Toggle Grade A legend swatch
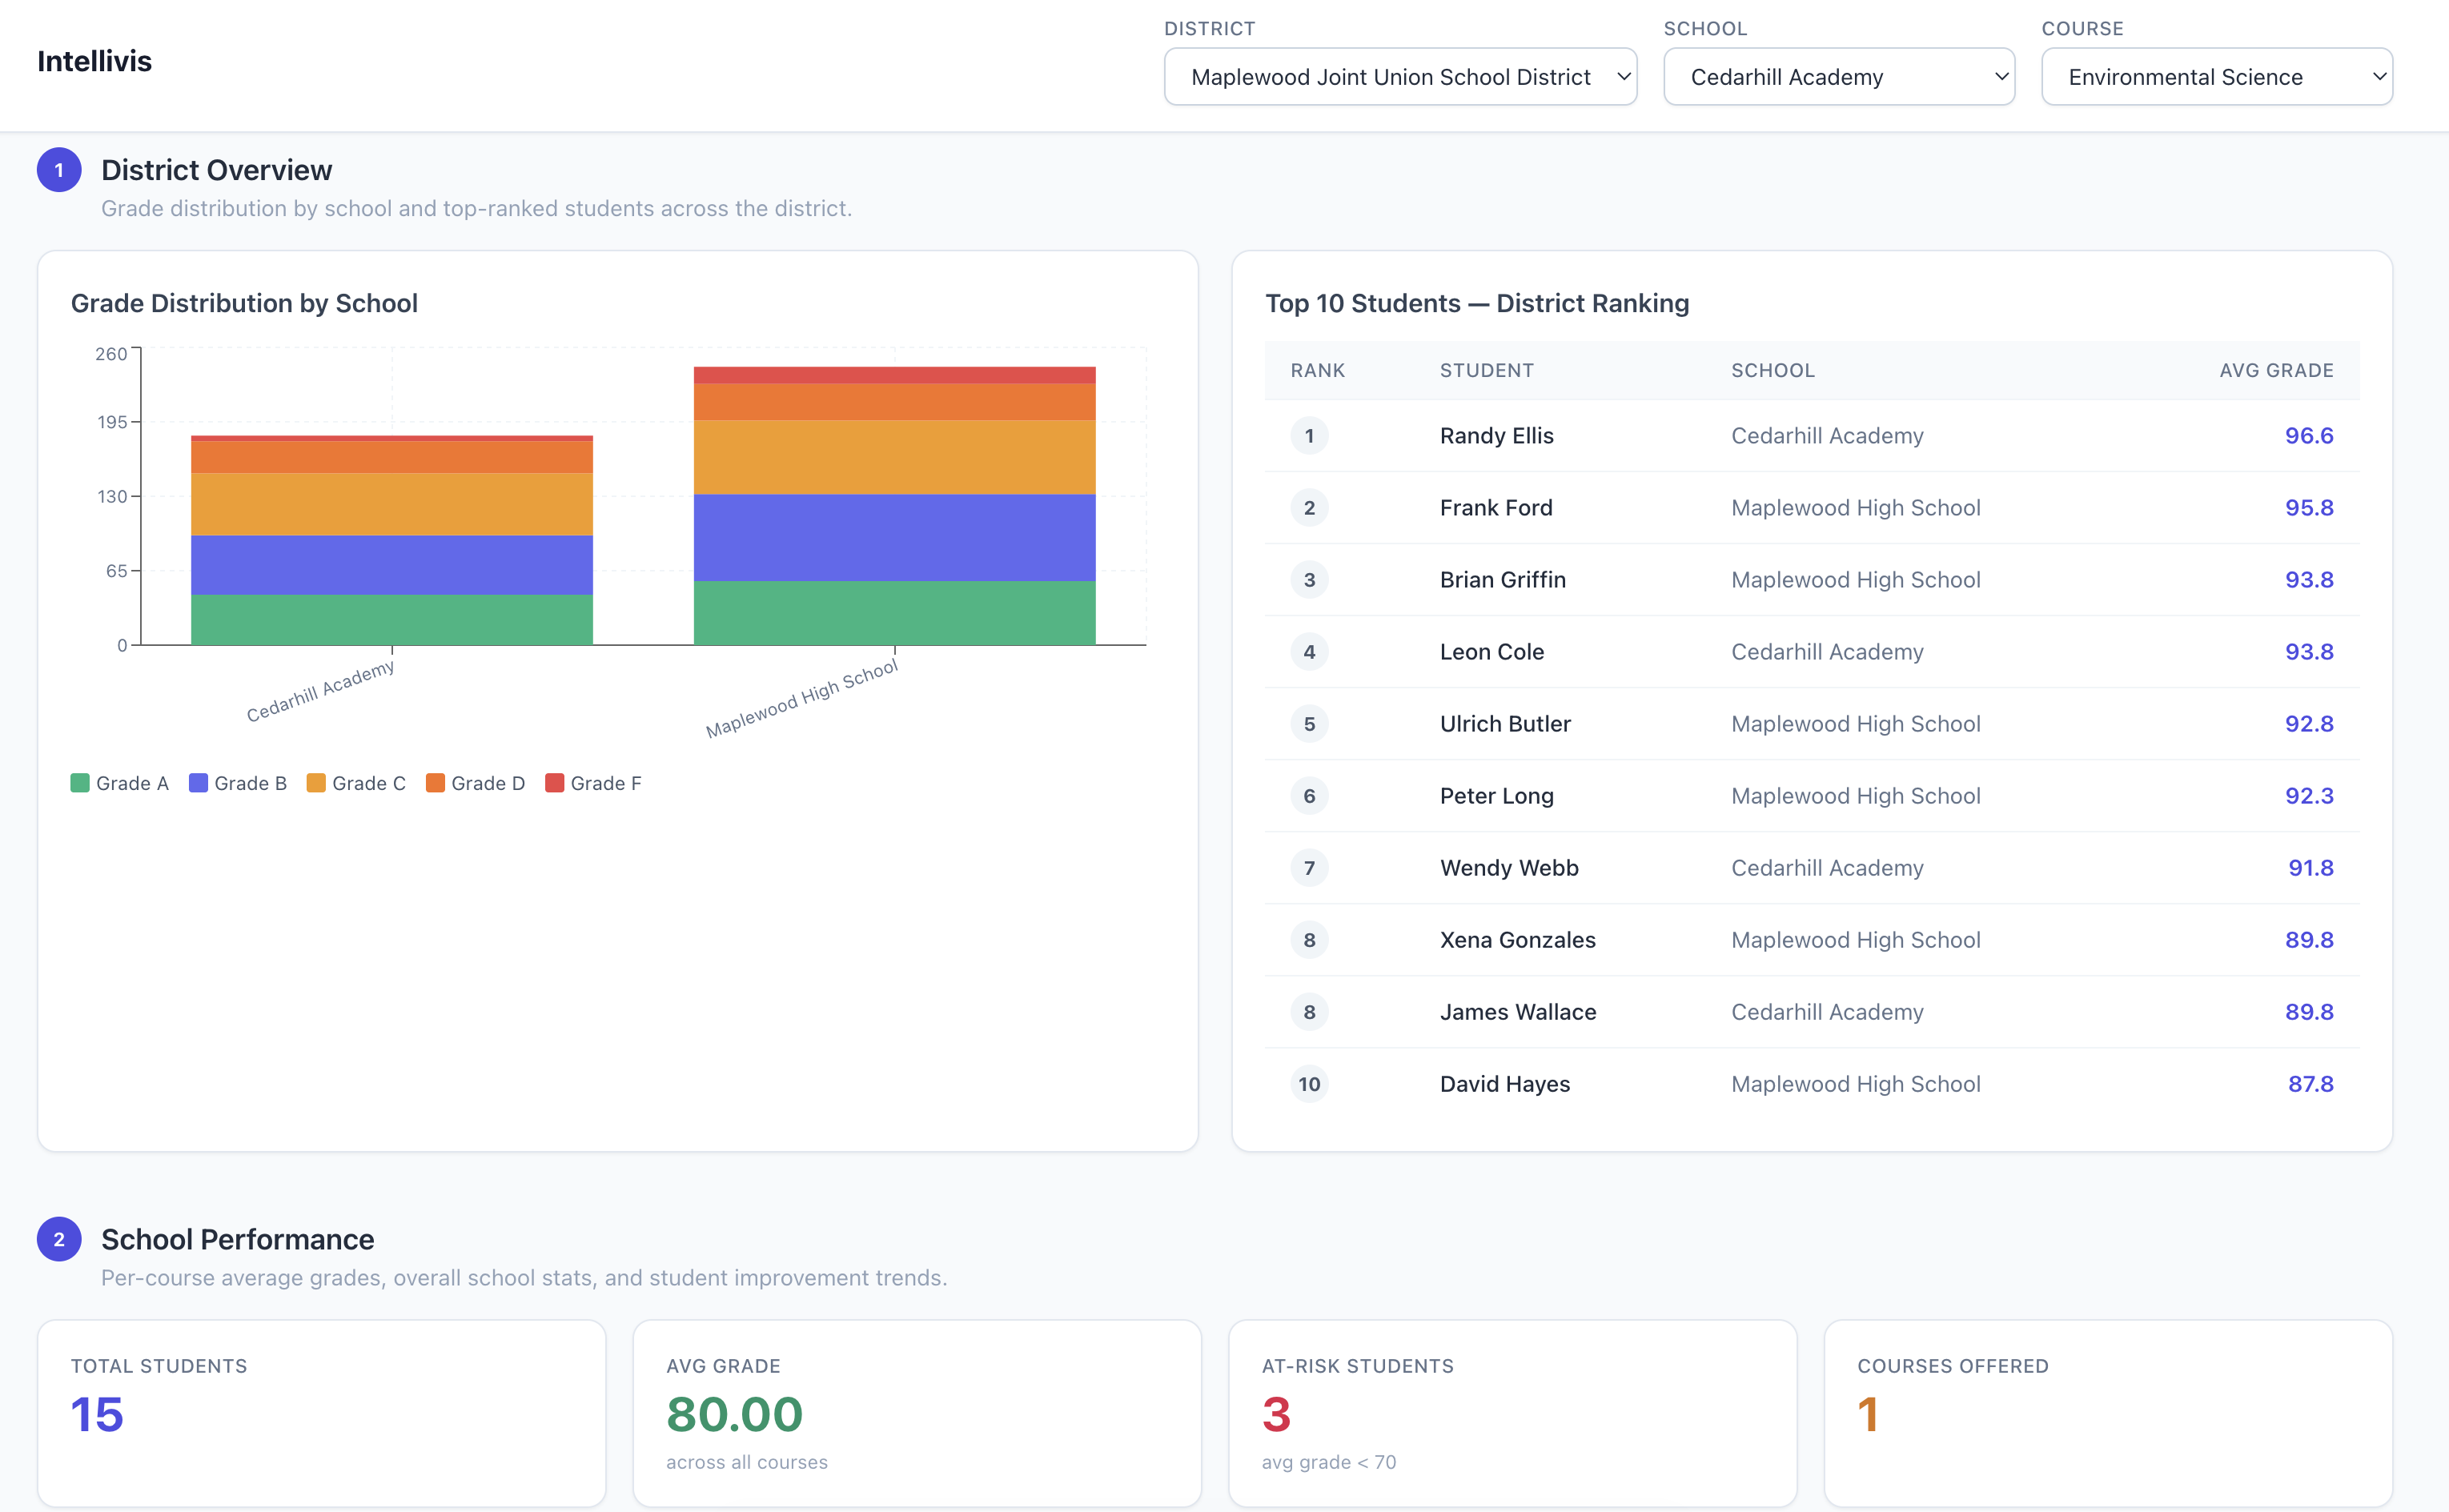 coord(80,783)
